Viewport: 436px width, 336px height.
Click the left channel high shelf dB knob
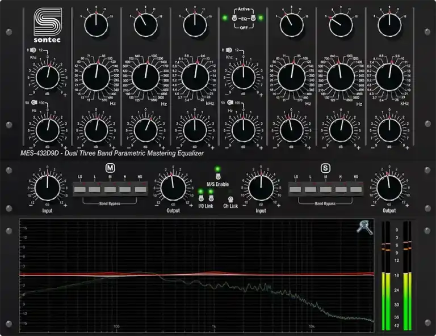[48, 78]
